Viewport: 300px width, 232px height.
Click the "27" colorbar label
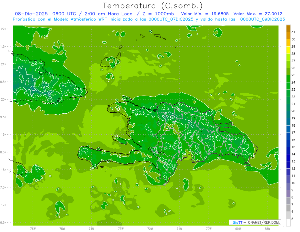(293, 61)
